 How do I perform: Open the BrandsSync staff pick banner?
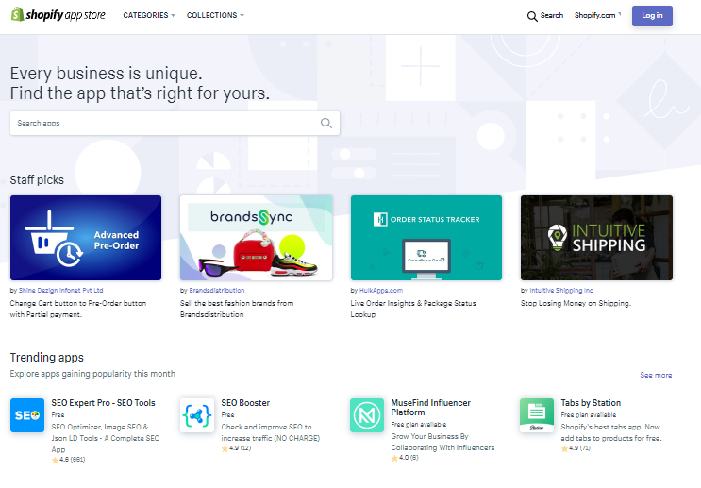(x=256, y=238)
